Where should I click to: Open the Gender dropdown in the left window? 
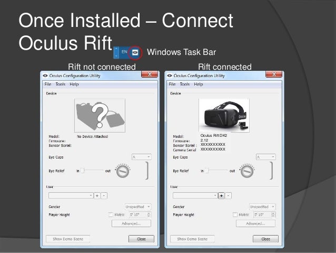pos(138,207)
